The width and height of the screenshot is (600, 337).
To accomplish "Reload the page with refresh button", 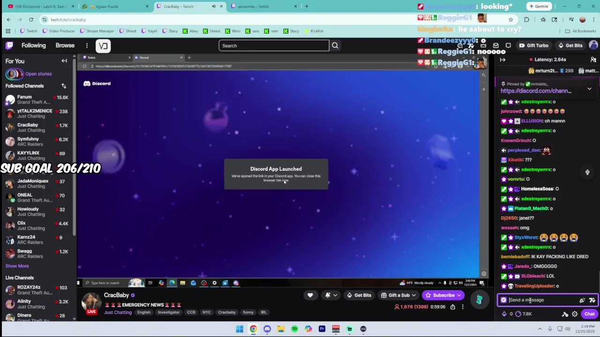I will (31, 20).
